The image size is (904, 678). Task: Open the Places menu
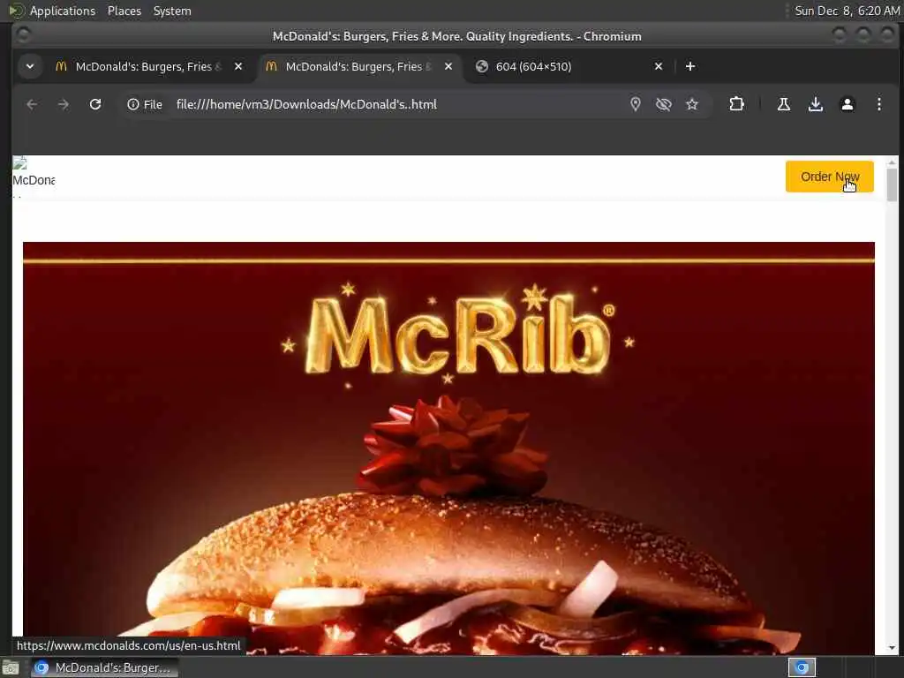pyautogui.click(x=124, y=11)
